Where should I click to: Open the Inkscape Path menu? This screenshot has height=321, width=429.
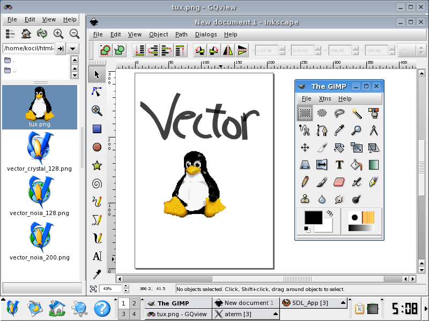point(181,34)
